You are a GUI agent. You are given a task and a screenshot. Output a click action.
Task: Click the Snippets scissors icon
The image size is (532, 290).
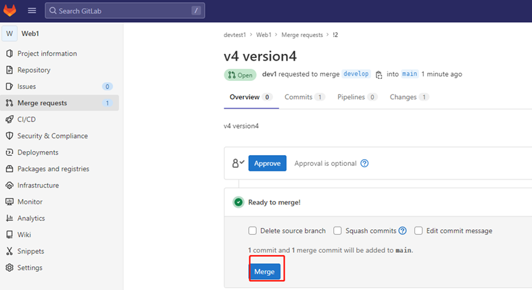[9, 251]
